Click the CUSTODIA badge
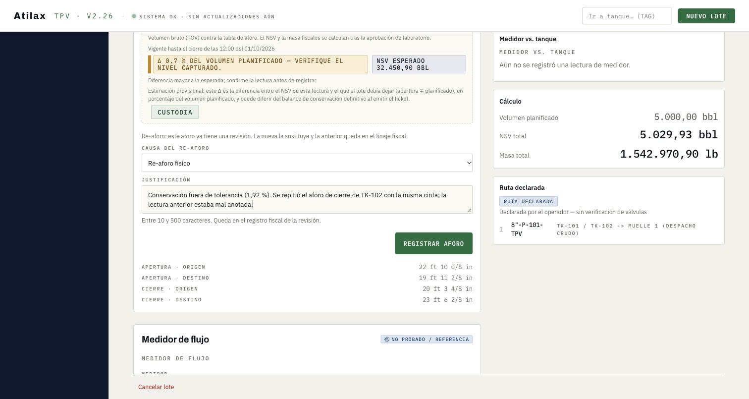Image resolution: width=749 pixels, height=399 pixels. click(175, 113)
